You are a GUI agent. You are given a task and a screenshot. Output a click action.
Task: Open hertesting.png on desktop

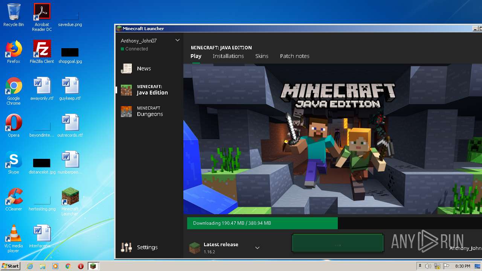point(42,202)
